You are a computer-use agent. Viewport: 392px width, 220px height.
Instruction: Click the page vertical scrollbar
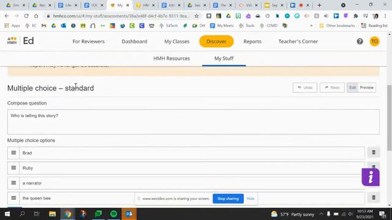point(390,118)
